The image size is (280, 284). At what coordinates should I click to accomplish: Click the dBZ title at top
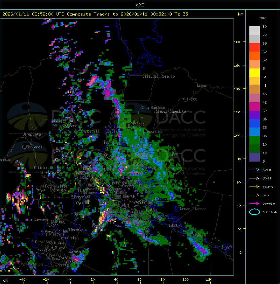point(140,5)
